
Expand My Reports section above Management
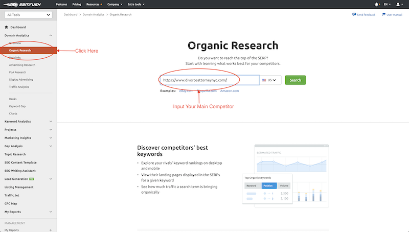(51, 212)
